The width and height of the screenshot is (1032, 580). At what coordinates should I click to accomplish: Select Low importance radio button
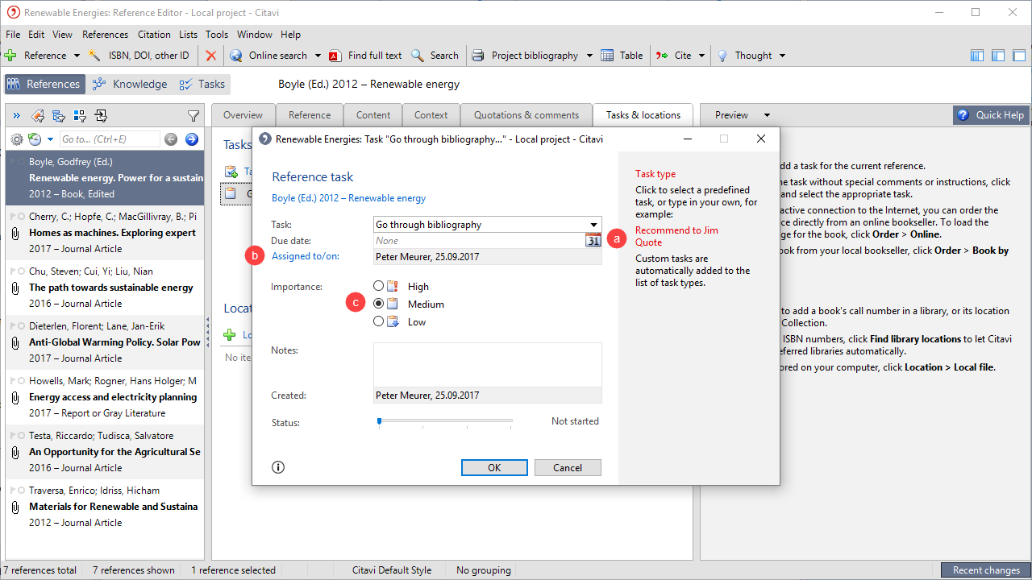coord(379,321)
